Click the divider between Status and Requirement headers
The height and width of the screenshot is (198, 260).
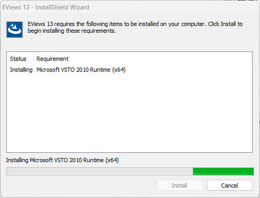(x=33, y=59)
